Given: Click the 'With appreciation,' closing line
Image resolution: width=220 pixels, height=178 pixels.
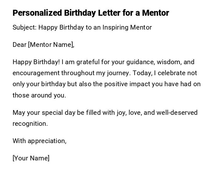Looking at the screenshot, I should coord(39,141).
